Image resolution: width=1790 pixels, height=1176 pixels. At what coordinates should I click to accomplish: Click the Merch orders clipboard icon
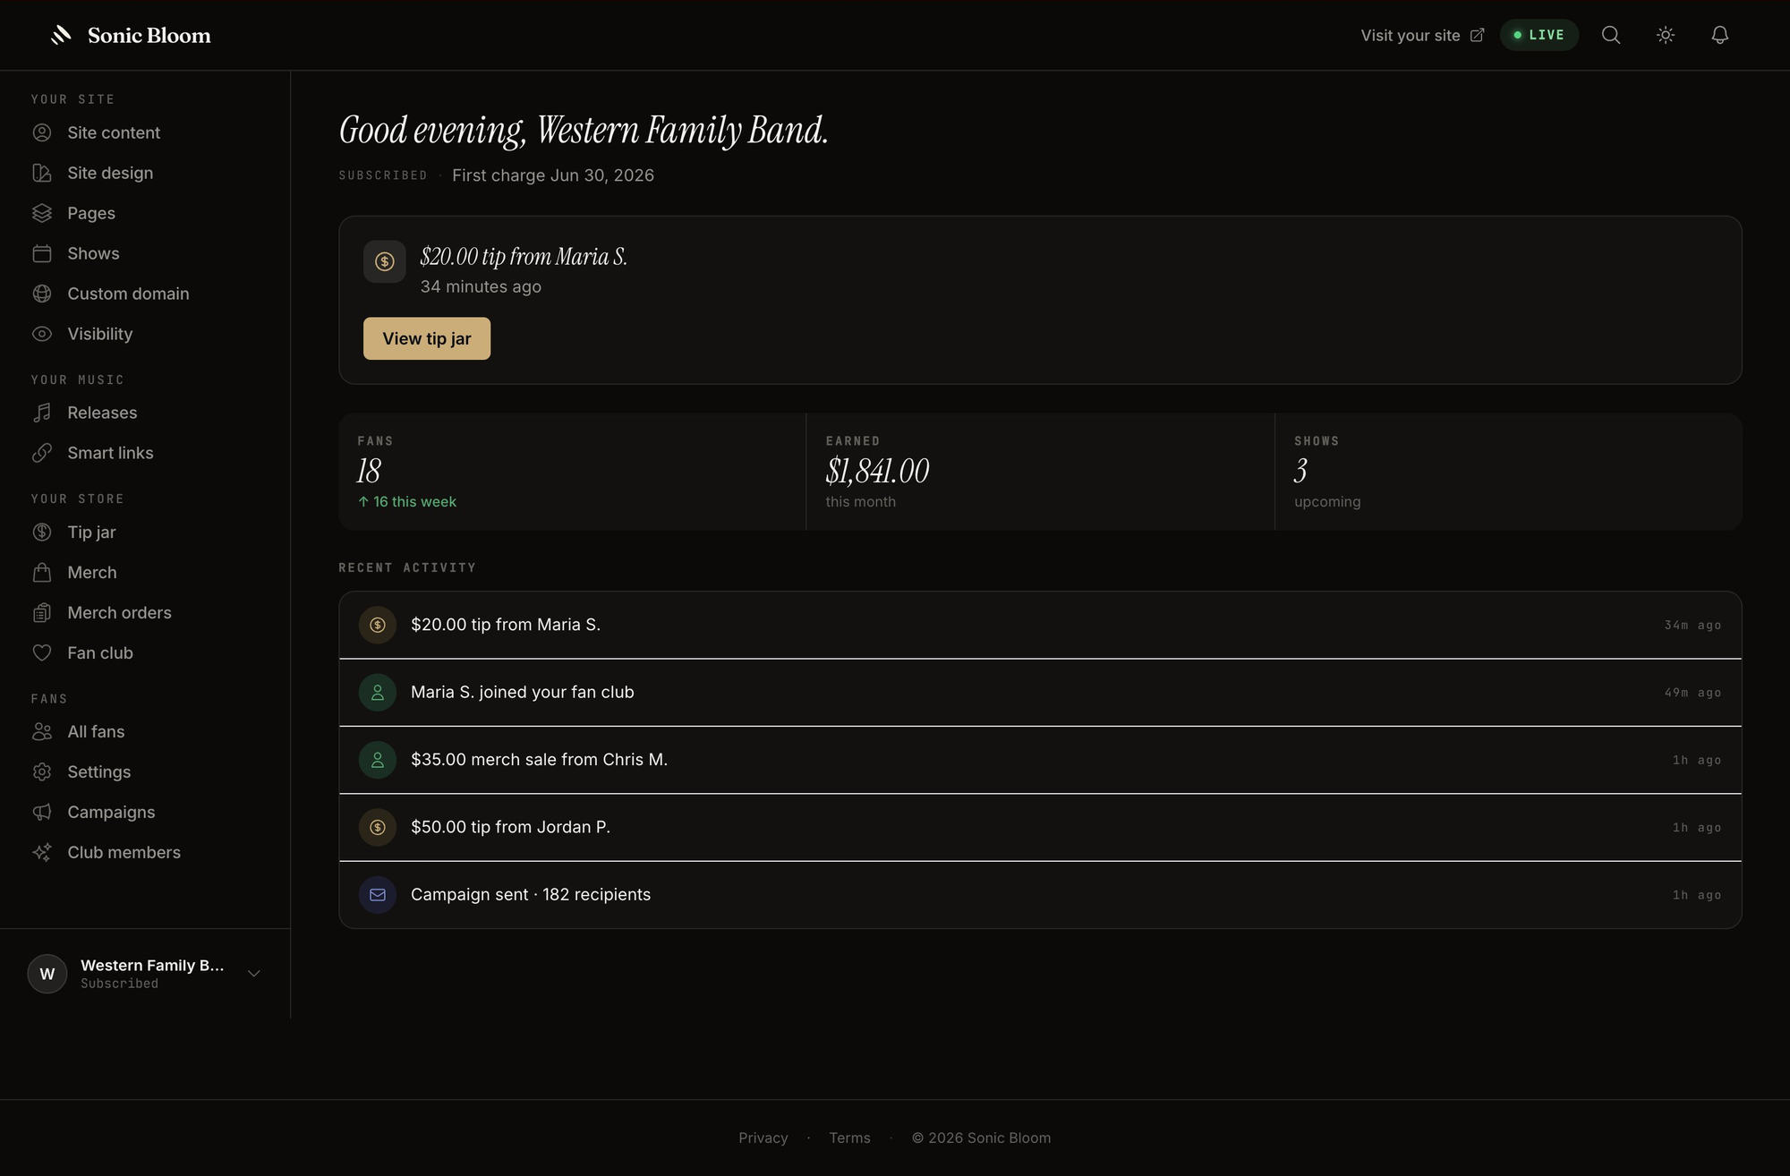pos(42,612)
